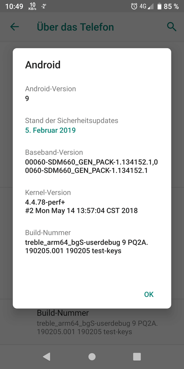The height and width of the screenshot is (369, 184).
Task: Tap Android back navigation triangle
Action: 46,357
